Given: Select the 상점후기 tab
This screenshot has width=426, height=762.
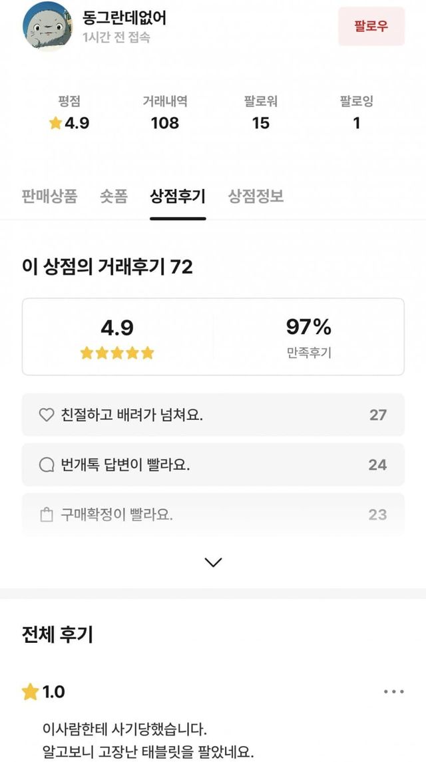Looking at the screenshot, I should [x=178, y=196].
